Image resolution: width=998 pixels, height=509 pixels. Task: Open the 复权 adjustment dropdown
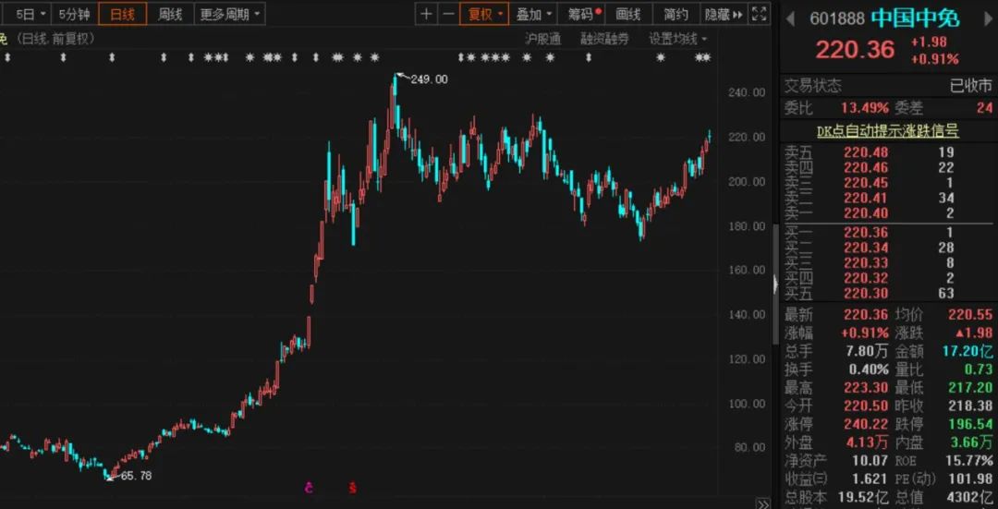tap(486, 14)
